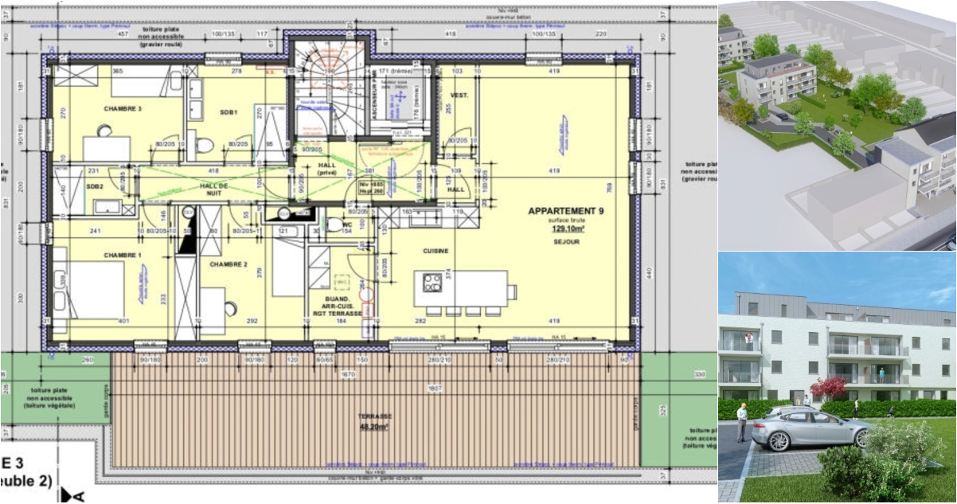Click the toilet symbol in SDB1
The image size is (957, 504).
click(x=205, y=146)
